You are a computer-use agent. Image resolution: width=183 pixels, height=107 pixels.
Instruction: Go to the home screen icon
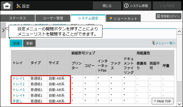point(7,5)
